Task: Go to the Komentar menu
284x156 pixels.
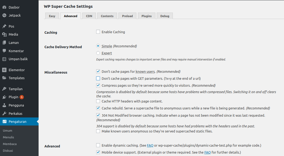Action: click(x=19, y=51)
